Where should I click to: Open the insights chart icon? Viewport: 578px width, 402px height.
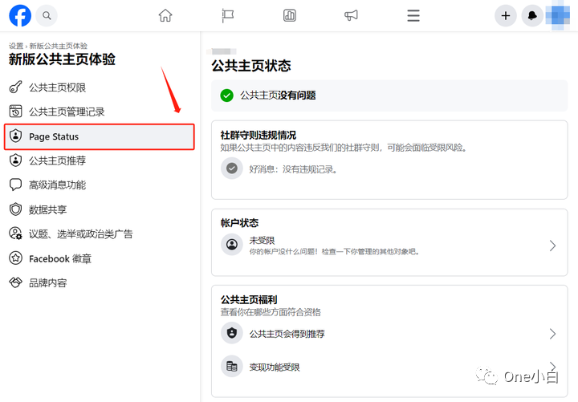(289, 15)
